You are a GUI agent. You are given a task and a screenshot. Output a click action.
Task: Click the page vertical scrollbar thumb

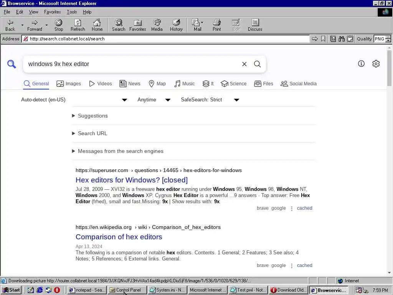coord(389,68)
